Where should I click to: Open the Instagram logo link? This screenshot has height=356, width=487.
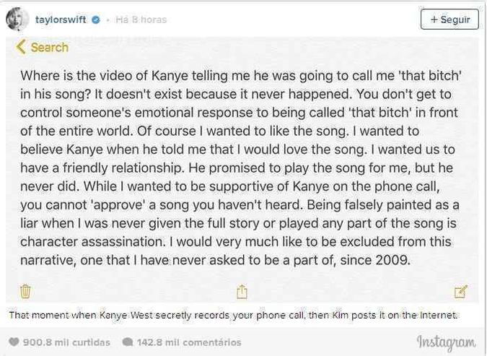447,342
